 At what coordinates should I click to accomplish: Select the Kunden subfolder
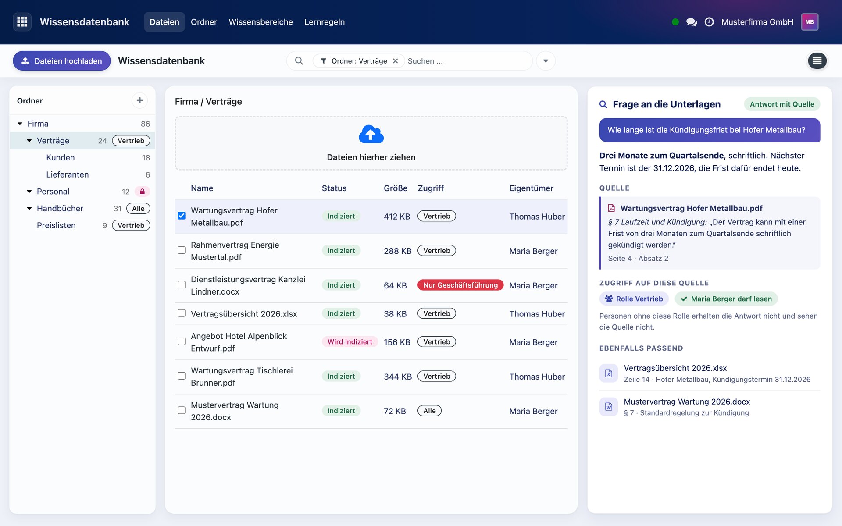(x=82, y=158)
